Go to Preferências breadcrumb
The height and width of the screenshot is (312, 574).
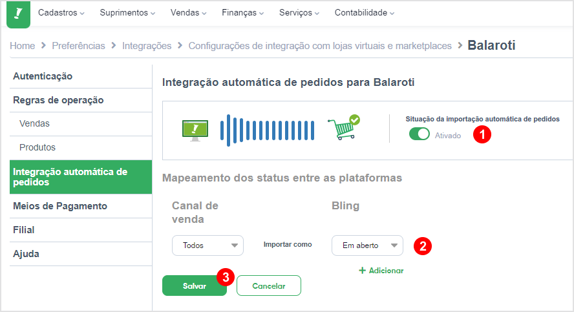pyautogui.click(x=78, y=46)
